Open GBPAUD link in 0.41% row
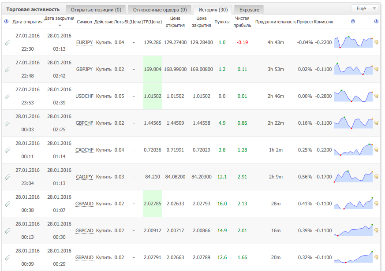The height and width of the screenshot is (271, 385). point(85,204)
